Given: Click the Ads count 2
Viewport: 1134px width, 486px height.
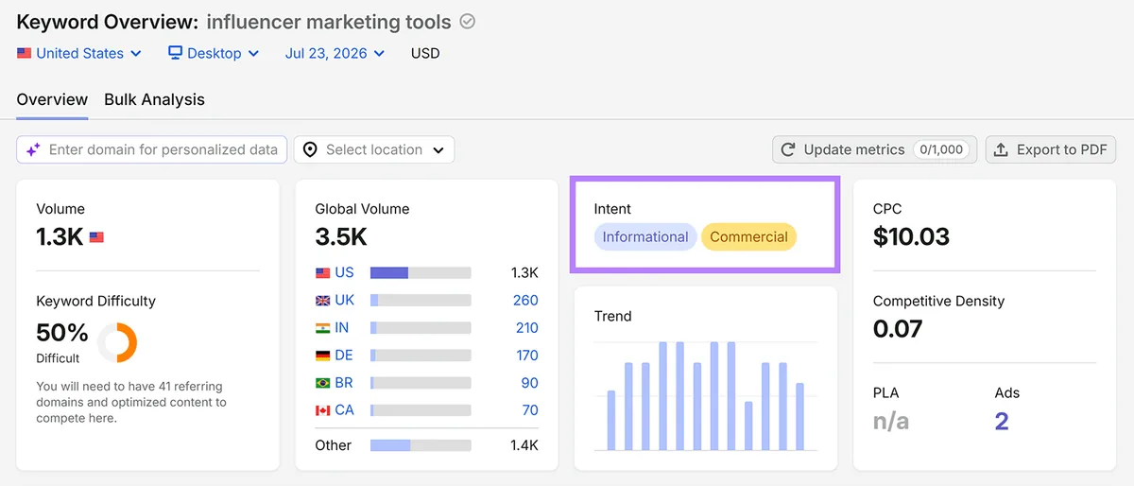Looking at the screenshot, I should pyautogui.click(x=1002, y=421).
